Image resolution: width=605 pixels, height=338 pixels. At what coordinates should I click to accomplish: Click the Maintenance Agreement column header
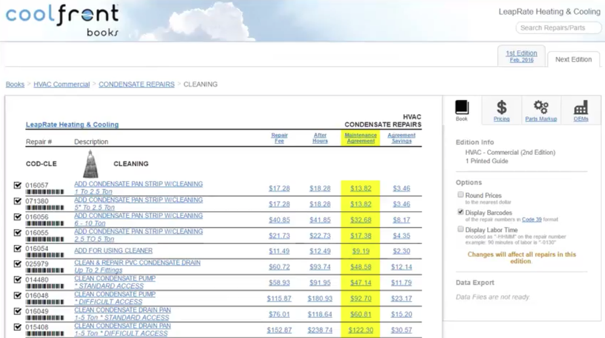pos(361,138)
